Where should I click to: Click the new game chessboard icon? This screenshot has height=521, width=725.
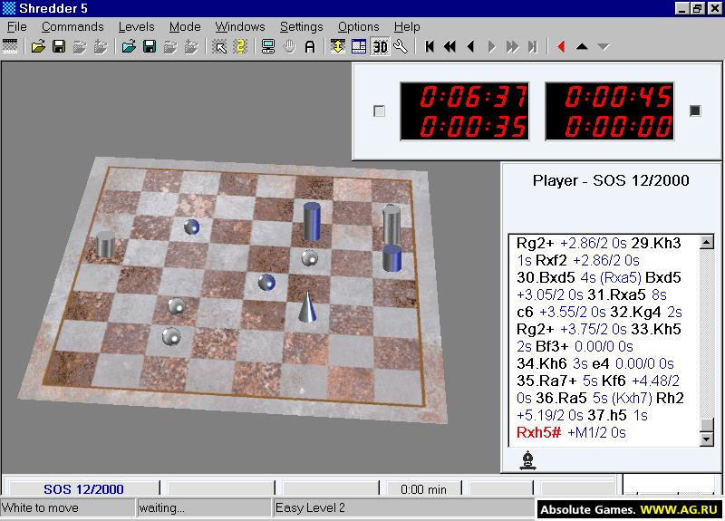coord(10,47)
